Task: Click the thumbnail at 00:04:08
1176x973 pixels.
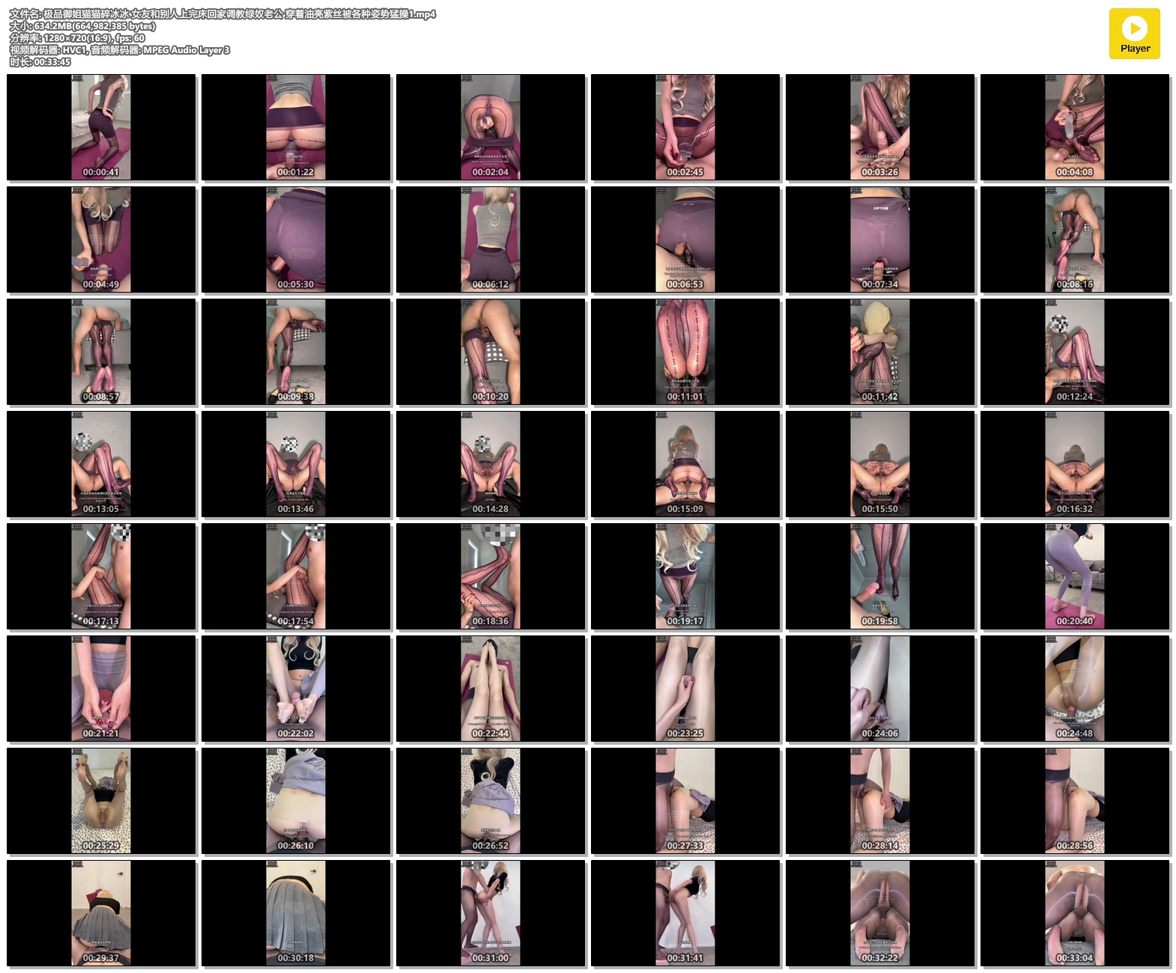Action: pos(1075,127)
